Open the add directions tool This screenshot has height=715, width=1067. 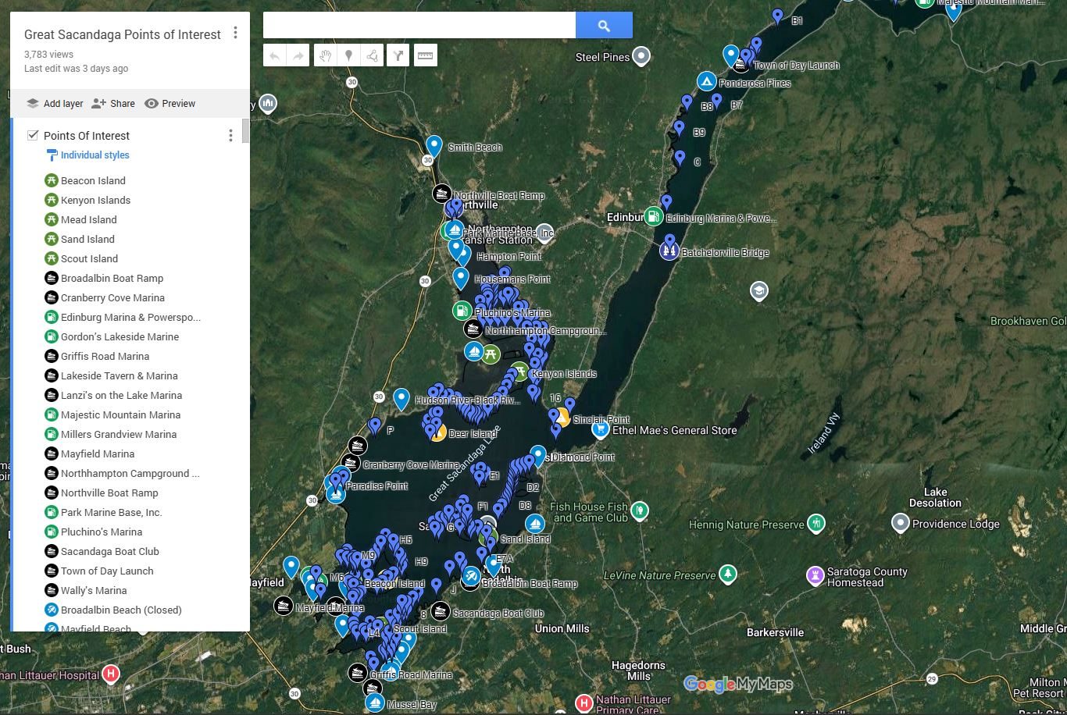pyautogui.click(x=398, y=55)
